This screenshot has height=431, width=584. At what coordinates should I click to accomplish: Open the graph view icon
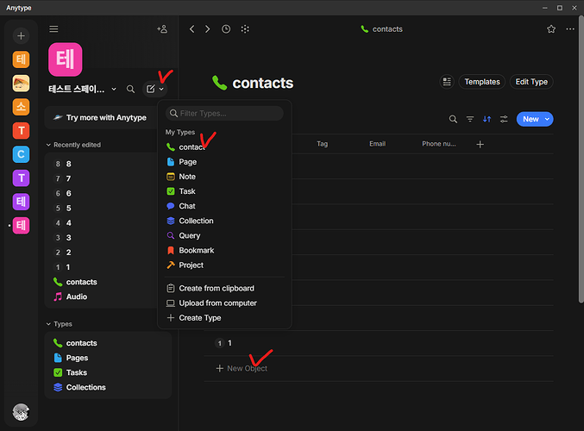point(245,29)
